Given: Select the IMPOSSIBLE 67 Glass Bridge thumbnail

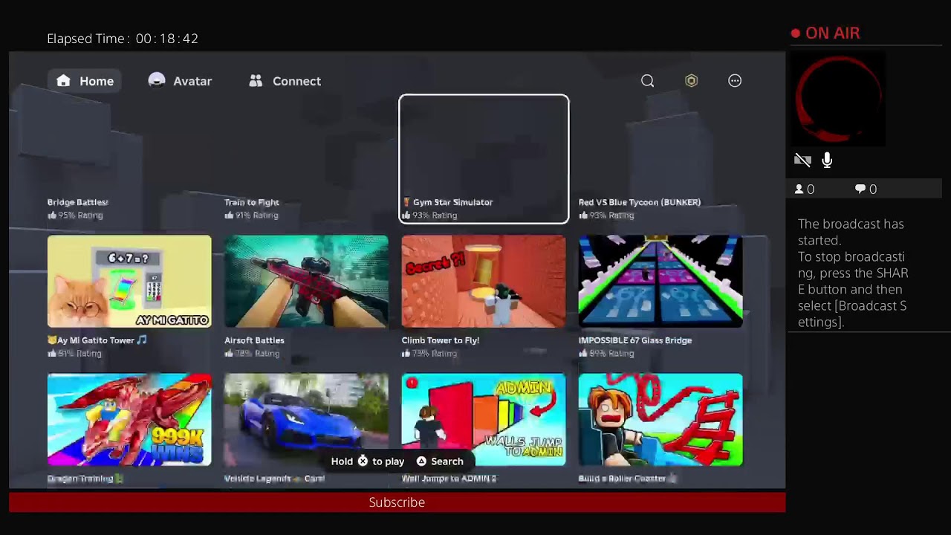Looking at the screenshot, I should (x=660, y=282).
